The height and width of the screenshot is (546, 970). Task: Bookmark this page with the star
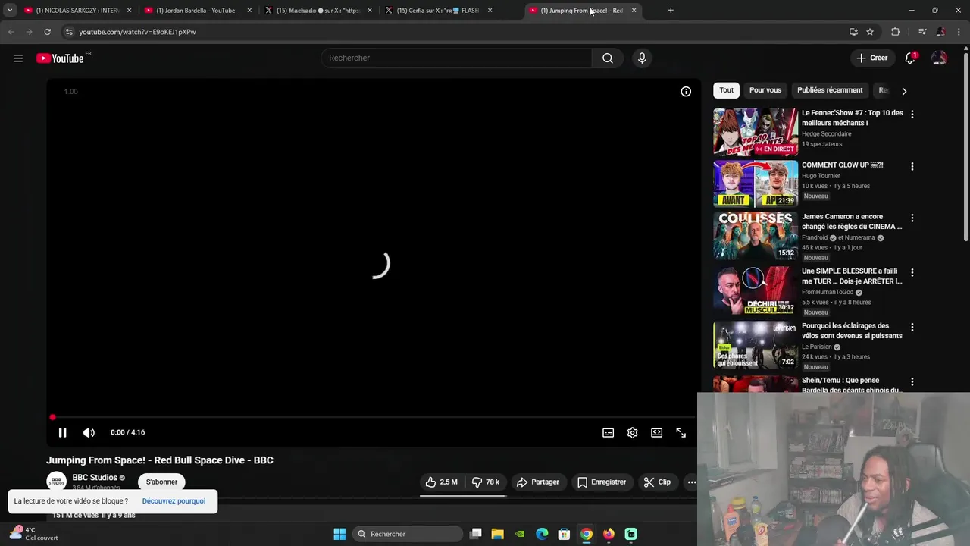pos(870,32)
